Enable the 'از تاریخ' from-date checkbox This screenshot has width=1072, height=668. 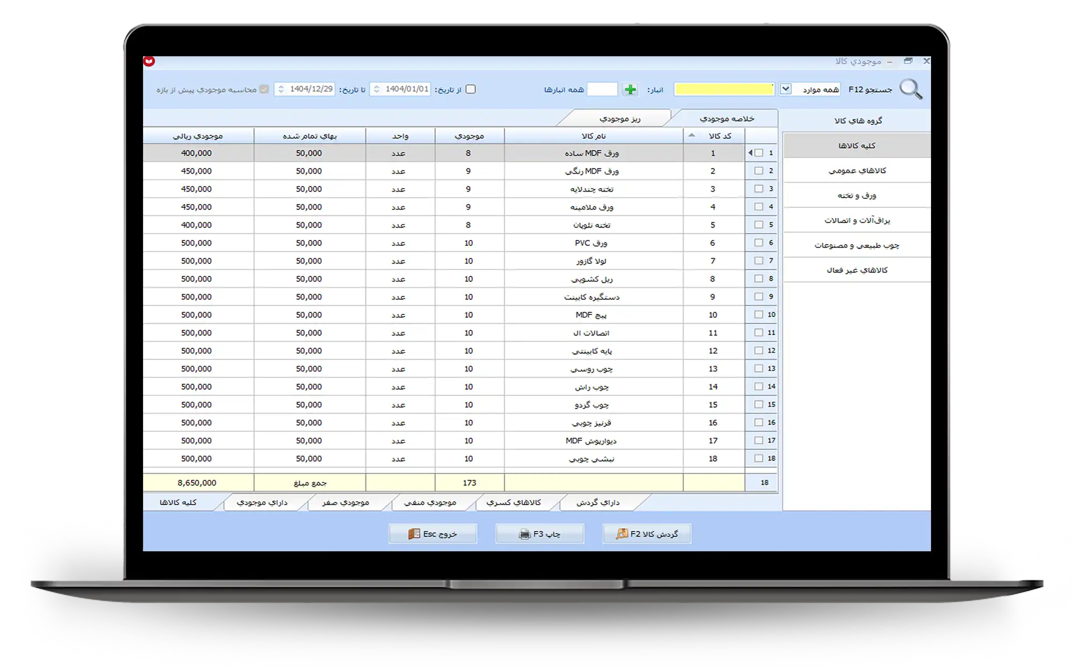tap(471, 89)
